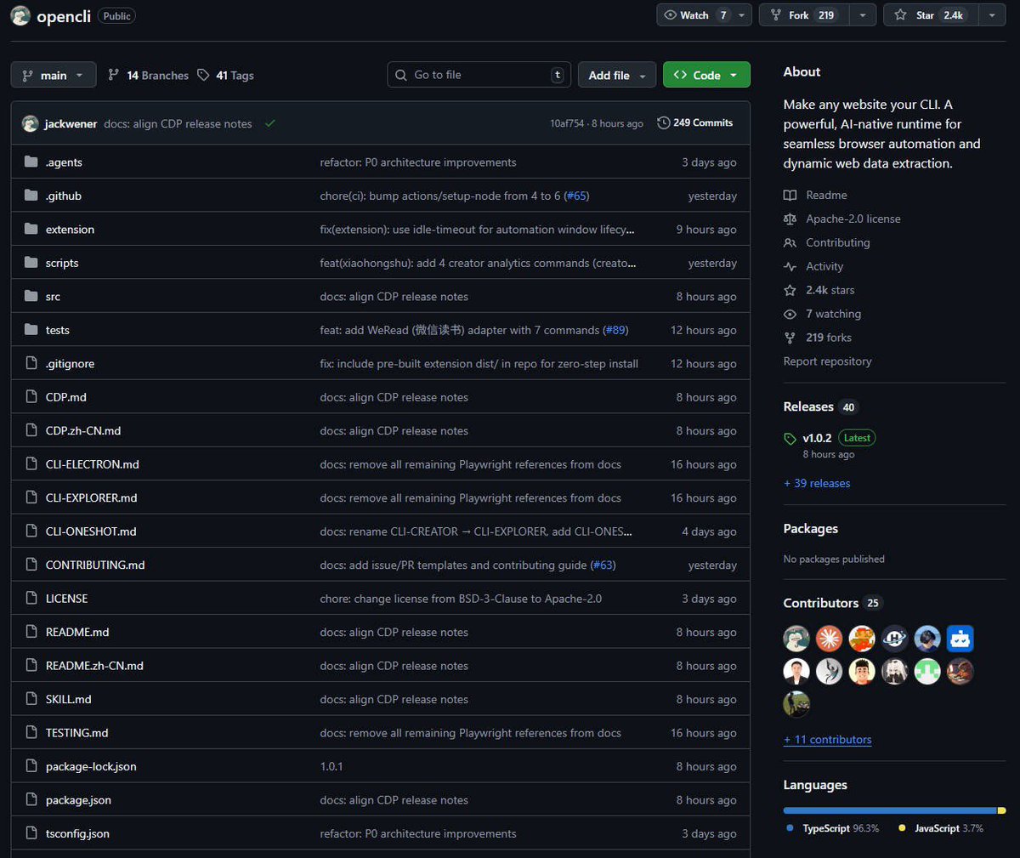Open the Contributing link in About
1020x858 pixels.
[837, 242]
